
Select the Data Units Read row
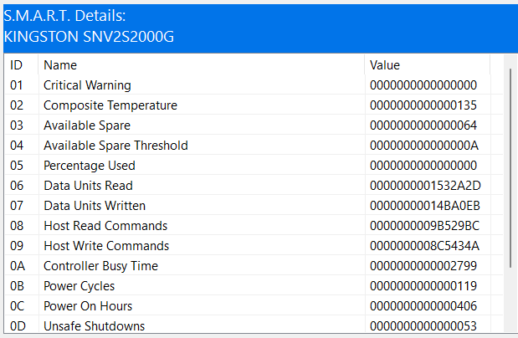coord(254,186)
